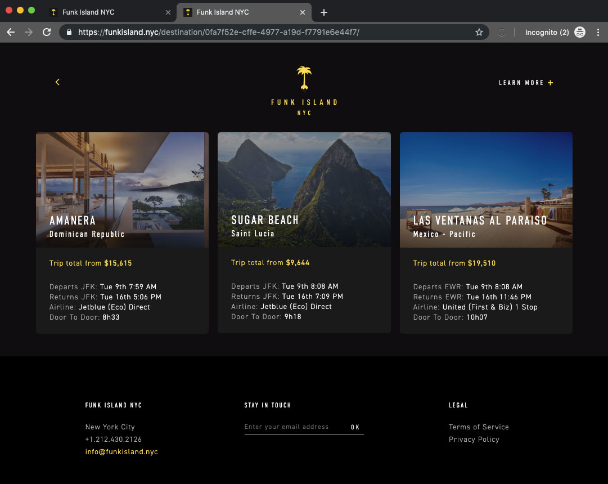Expand Learn More with the plus sign

550,83
